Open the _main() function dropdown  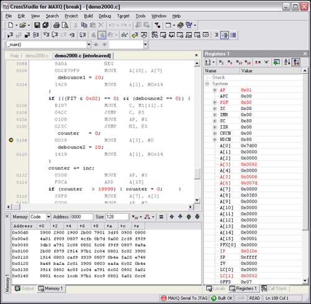(x=89, y=45)
